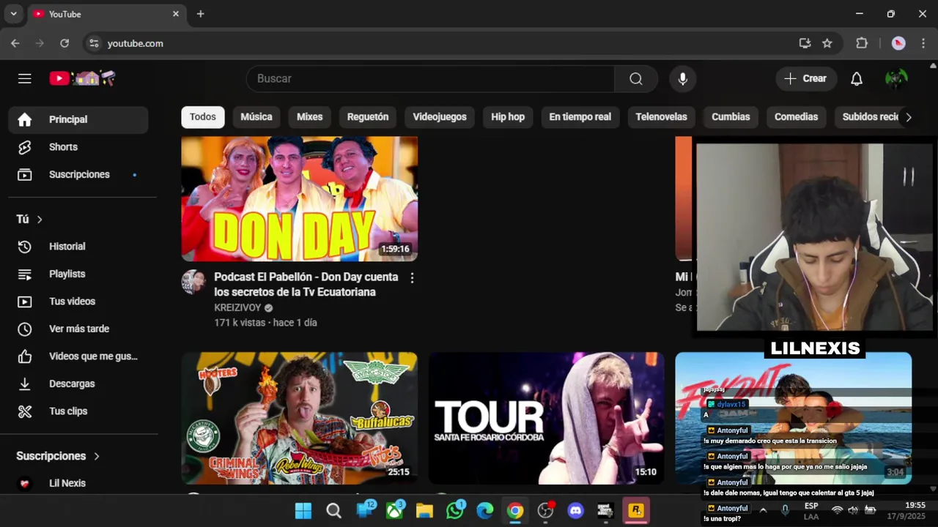Open Historial in the sidebar
Viewport: 938px width, 527px height.
pos(78,247)
